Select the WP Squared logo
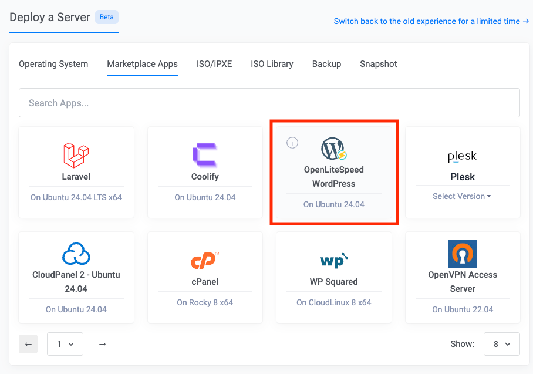The height and width of the screenshot is (374, 533). pos(334,261)
